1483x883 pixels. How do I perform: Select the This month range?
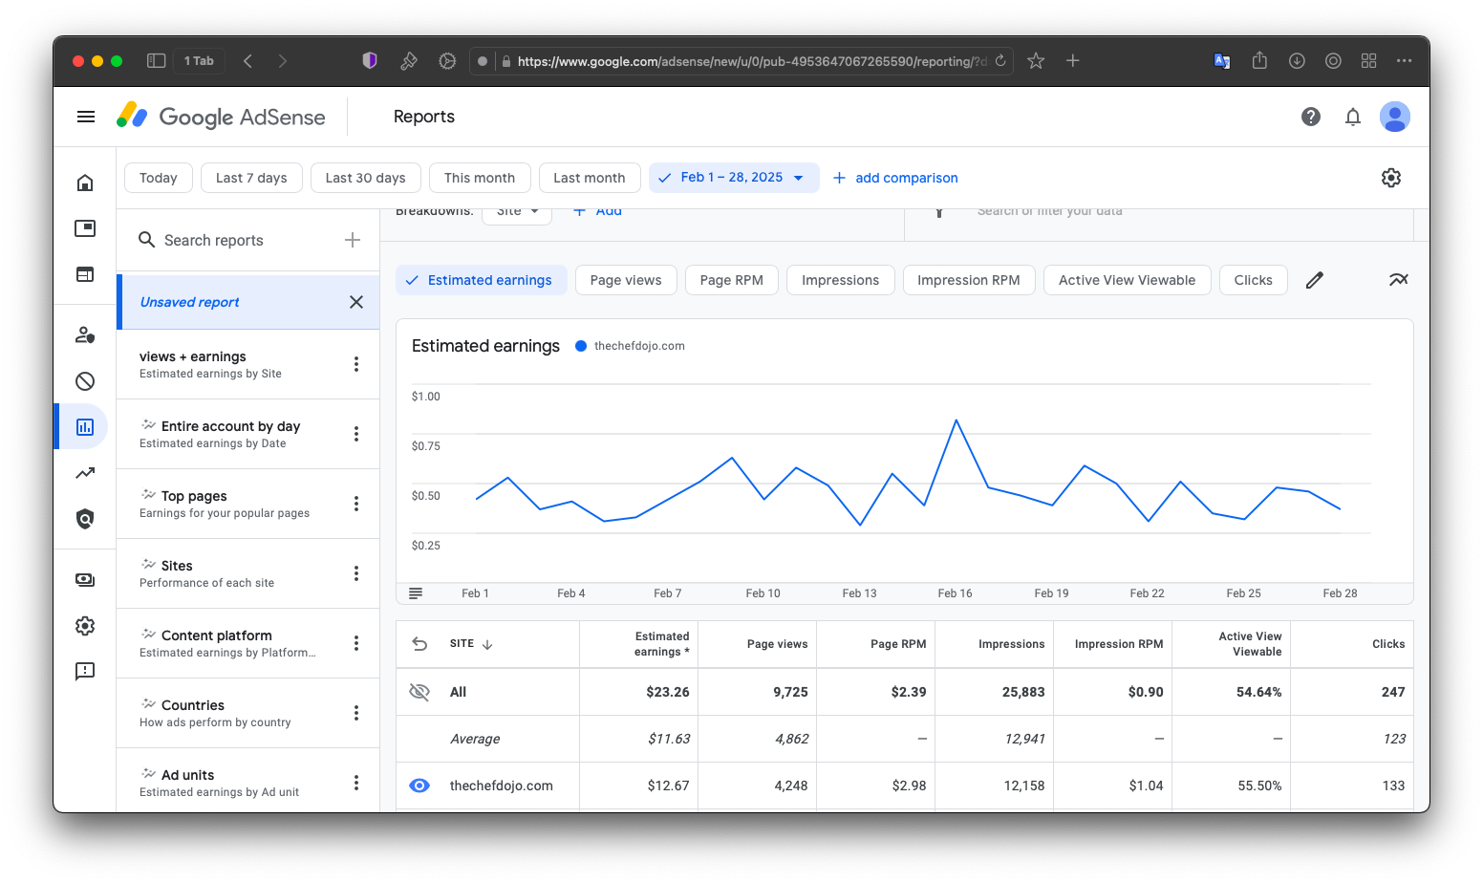pos(480,178)
